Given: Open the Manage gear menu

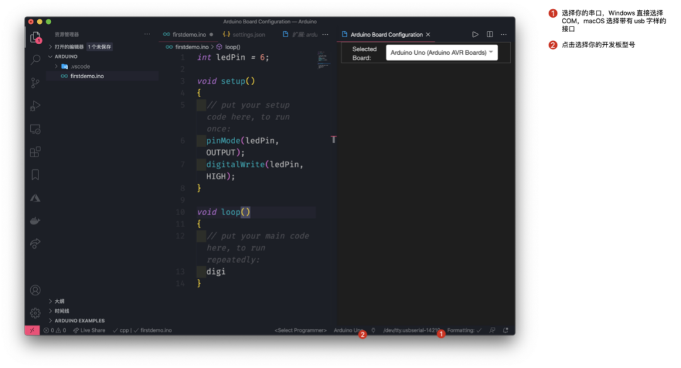Looking at the screenshot, I should (x=35, y=312).
